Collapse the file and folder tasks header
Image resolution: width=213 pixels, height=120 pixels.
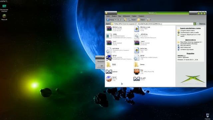tap(190, 28)
